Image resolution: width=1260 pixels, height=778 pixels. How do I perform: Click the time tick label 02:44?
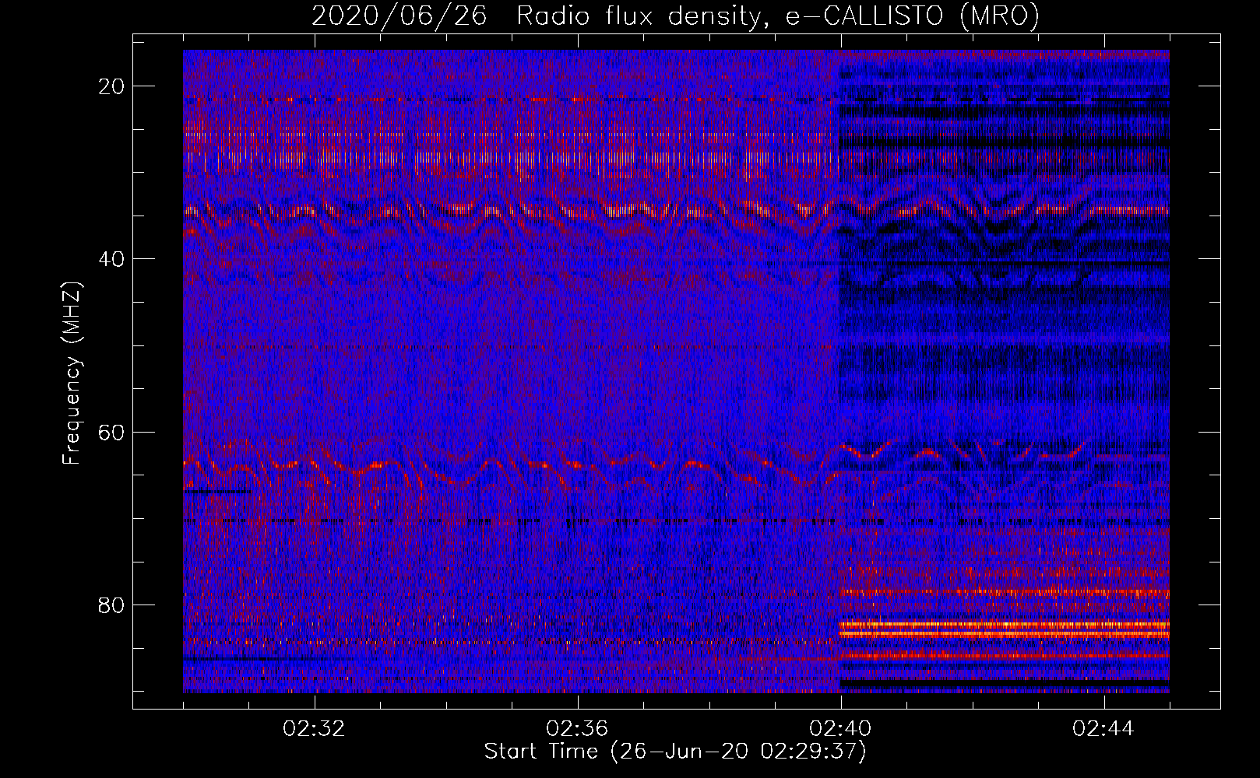1103,729
